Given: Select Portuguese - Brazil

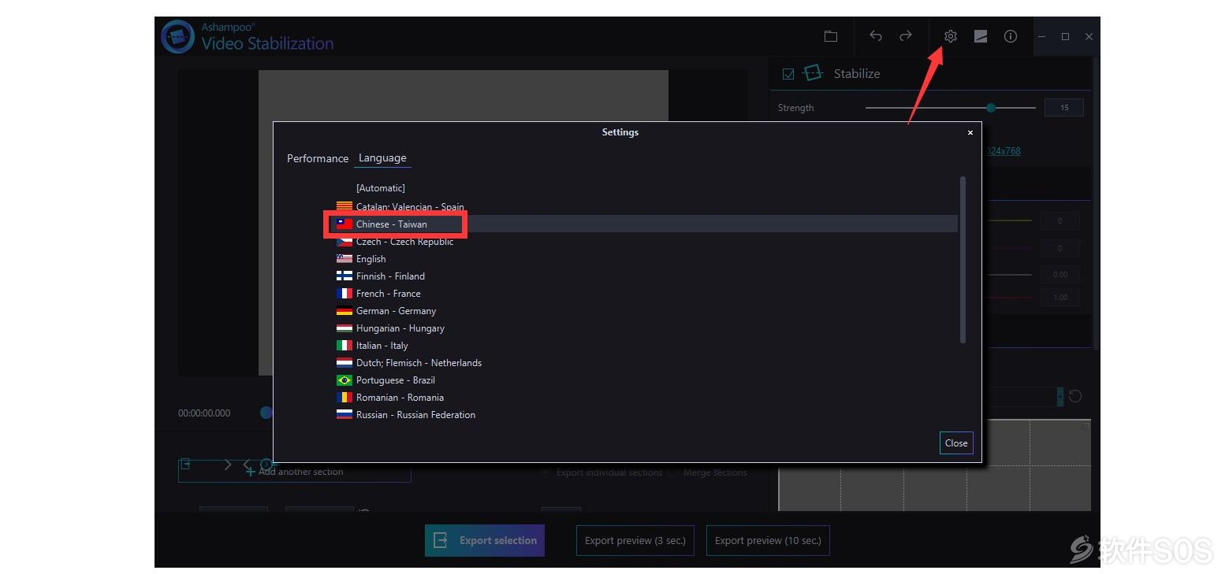Looking at the screenshot, I should 395,380.
